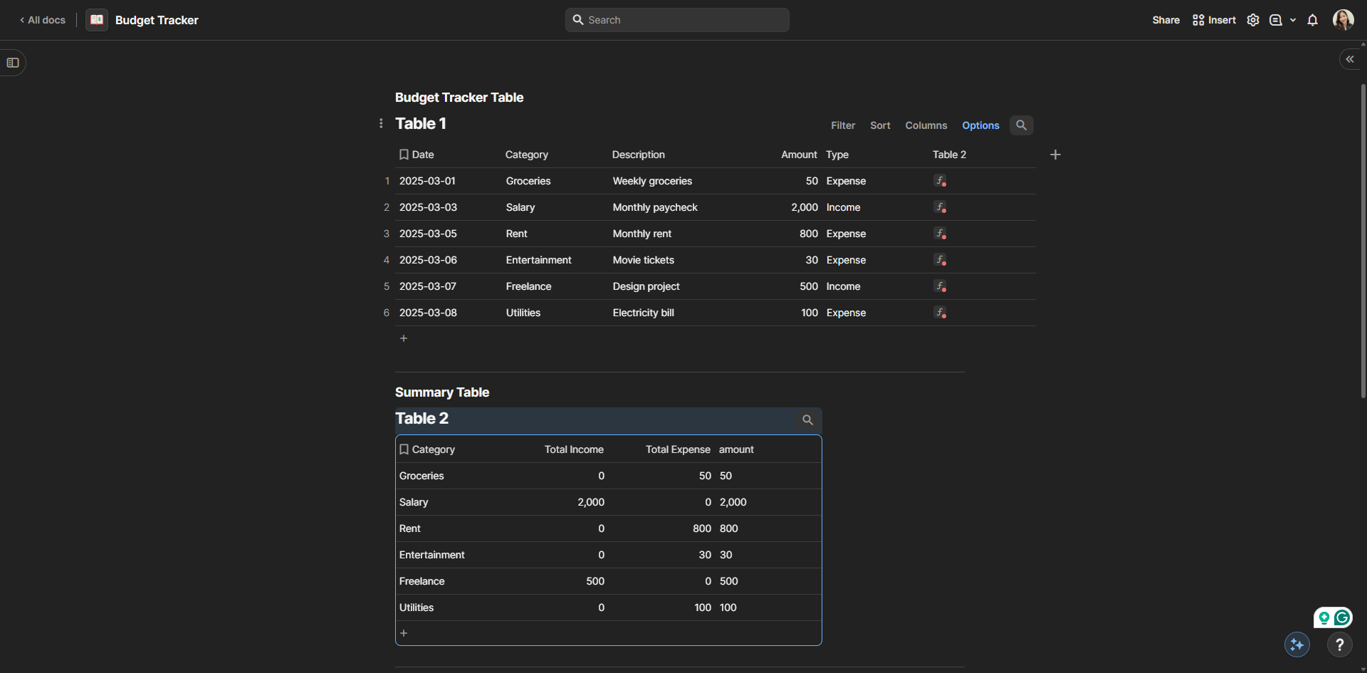Click the comments icon in top bar
This screenshot has width=1367, height=673.
1275,20
